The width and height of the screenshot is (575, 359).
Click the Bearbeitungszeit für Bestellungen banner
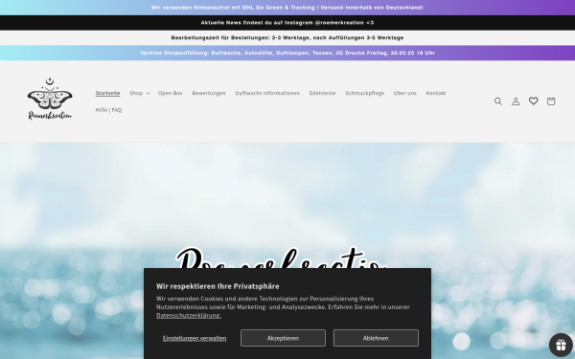pyautogui.click(x=287, y=37)
